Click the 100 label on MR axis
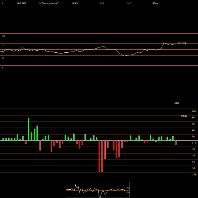This screenshot has height=198, width=198. pyautogui.click(x=194, y=111)
